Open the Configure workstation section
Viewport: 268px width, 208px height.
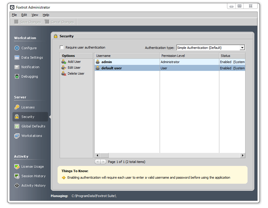pyautogui.click(x=26, y=48)
